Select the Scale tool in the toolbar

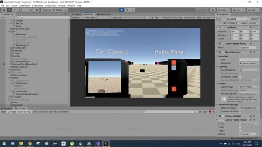pos(20,10)
